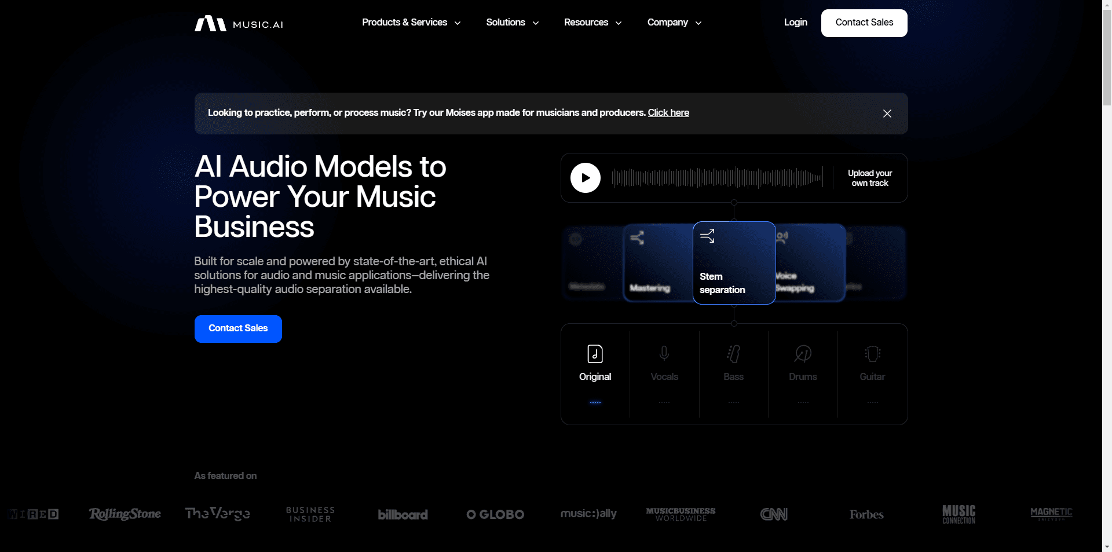Image resolution: width=1112 pixels, height=552 pixels.
Task: Open the Login page
Action: [x=796, y=23]
